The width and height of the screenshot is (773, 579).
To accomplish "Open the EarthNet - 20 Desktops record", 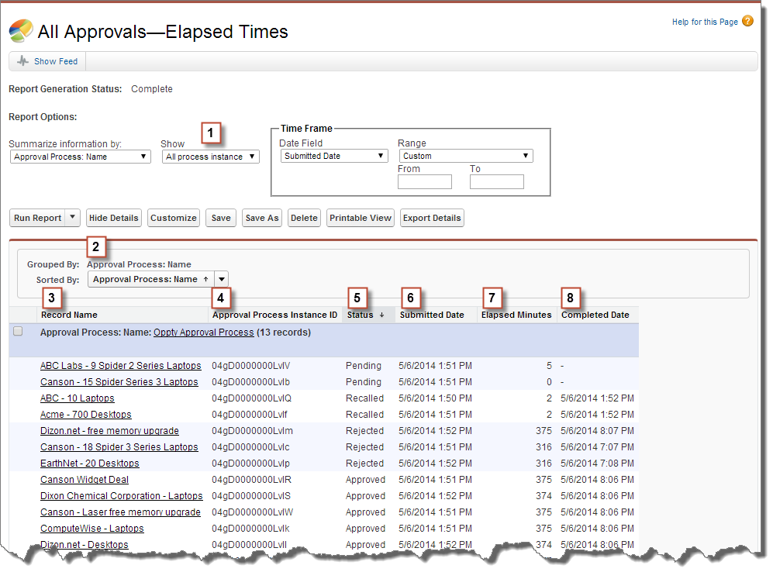I will [x=90, y=464].
